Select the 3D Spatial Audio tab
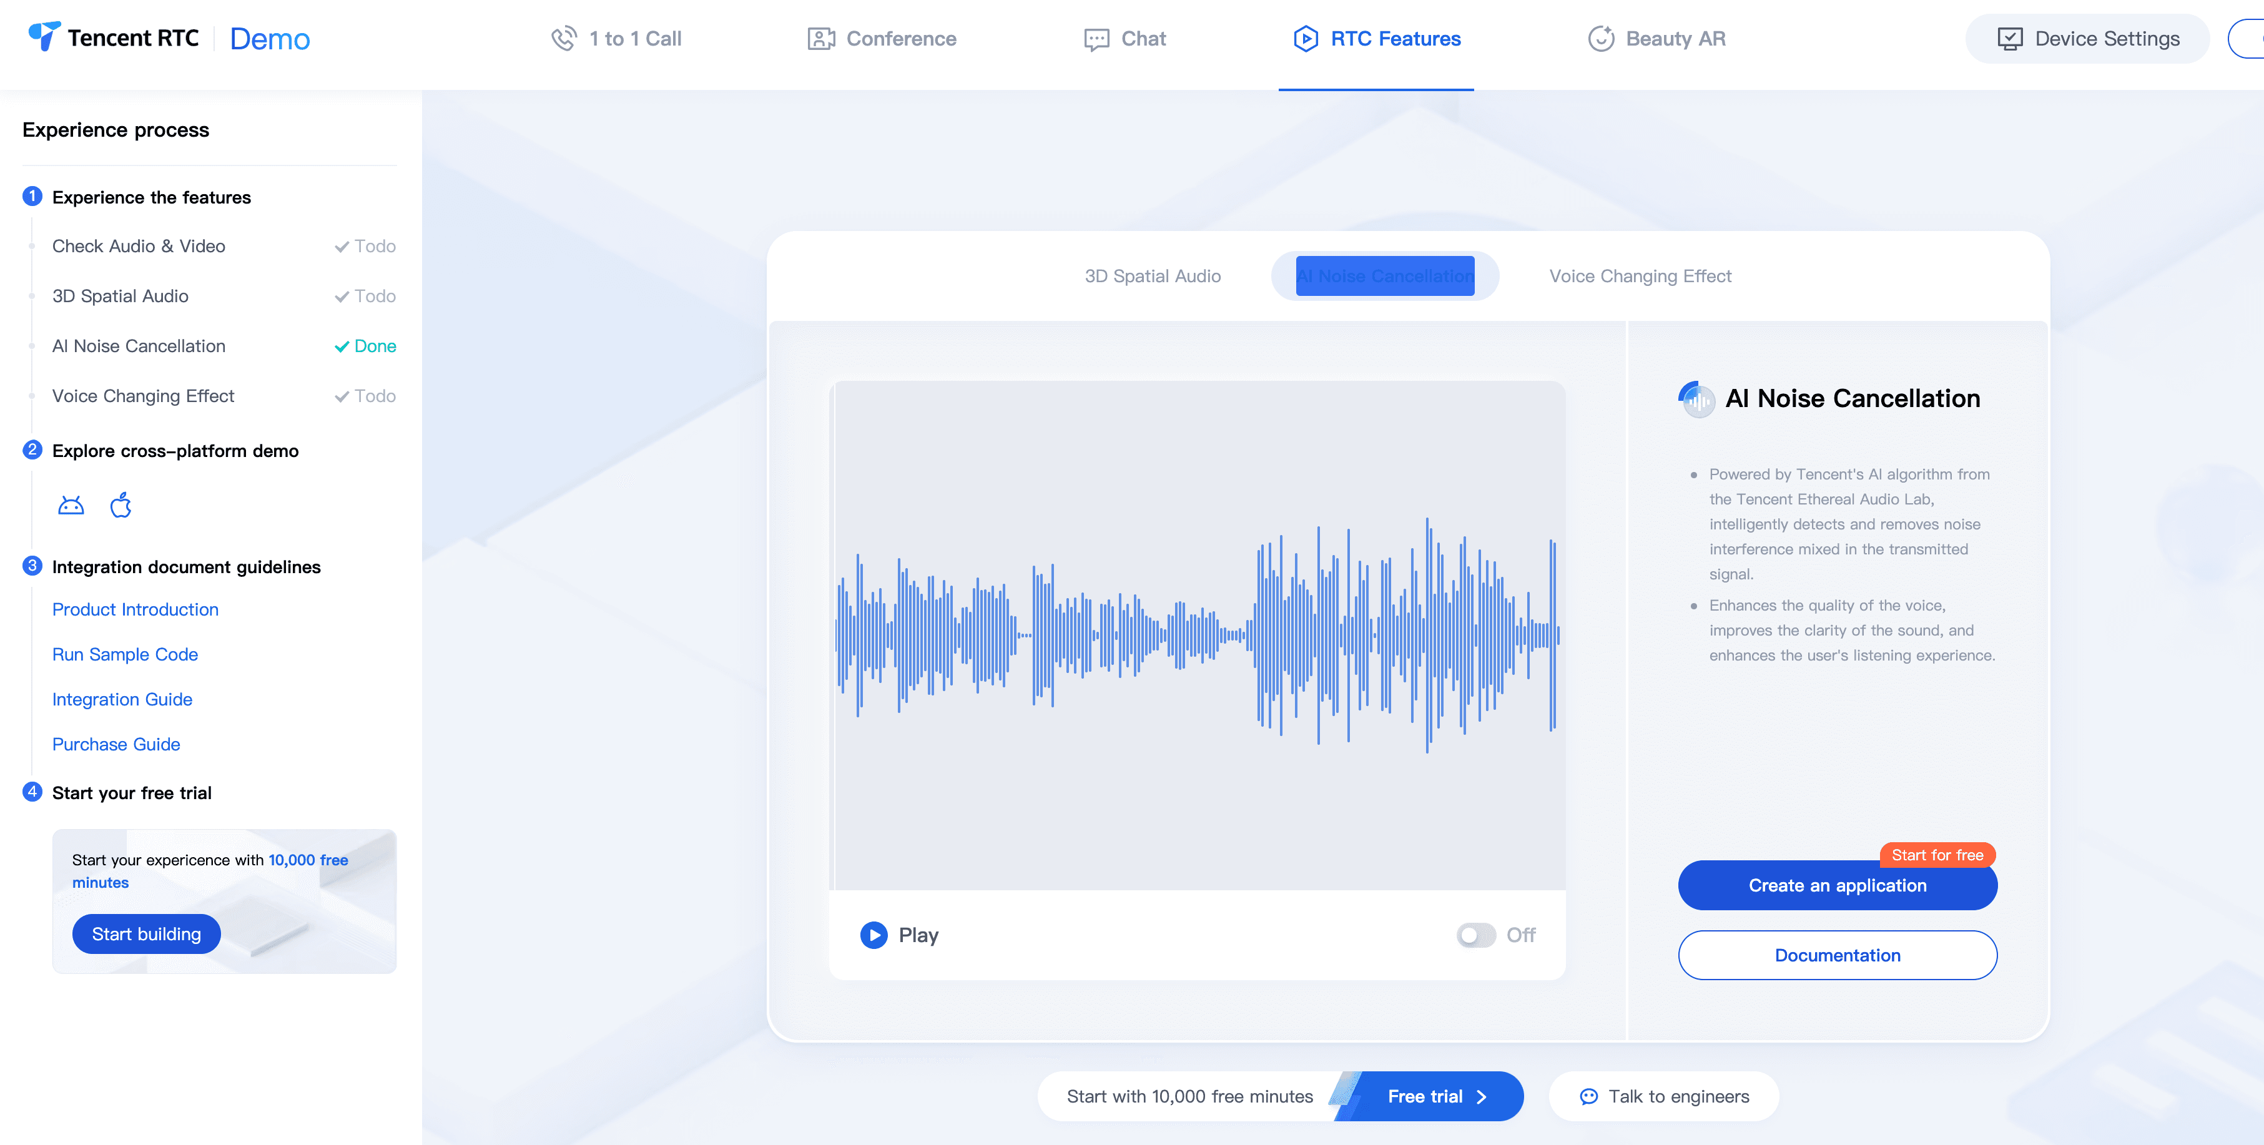 [1152, 276]
